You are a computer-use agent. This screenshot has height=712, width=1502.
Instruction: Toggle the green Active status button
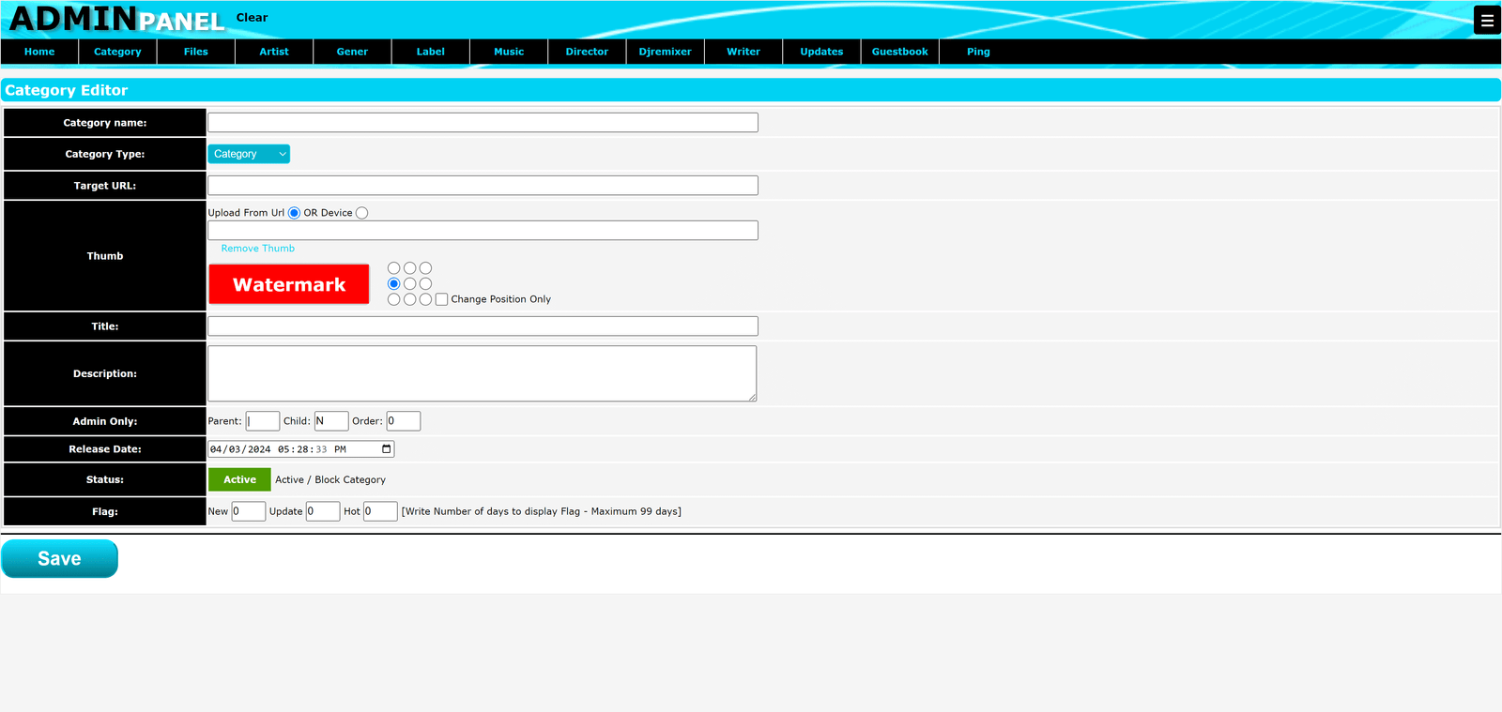click(239, 479)
